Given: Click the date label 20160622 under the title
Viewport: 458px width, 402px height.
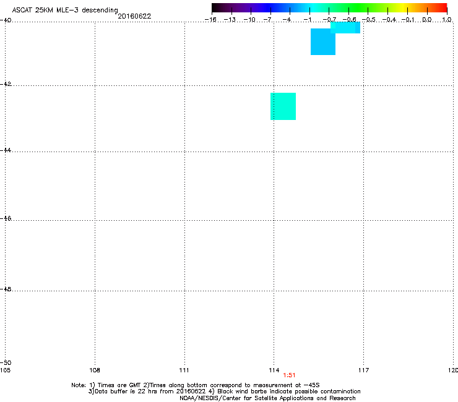Looking at the screenshot, I should coord(134,16).
